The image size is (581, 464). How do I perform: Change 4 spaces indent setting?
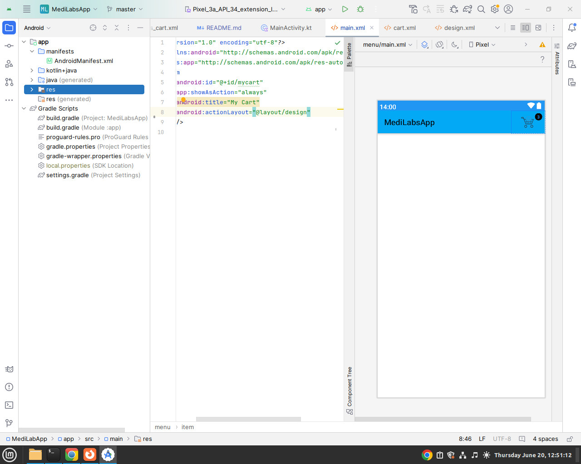tap(546, 439)
